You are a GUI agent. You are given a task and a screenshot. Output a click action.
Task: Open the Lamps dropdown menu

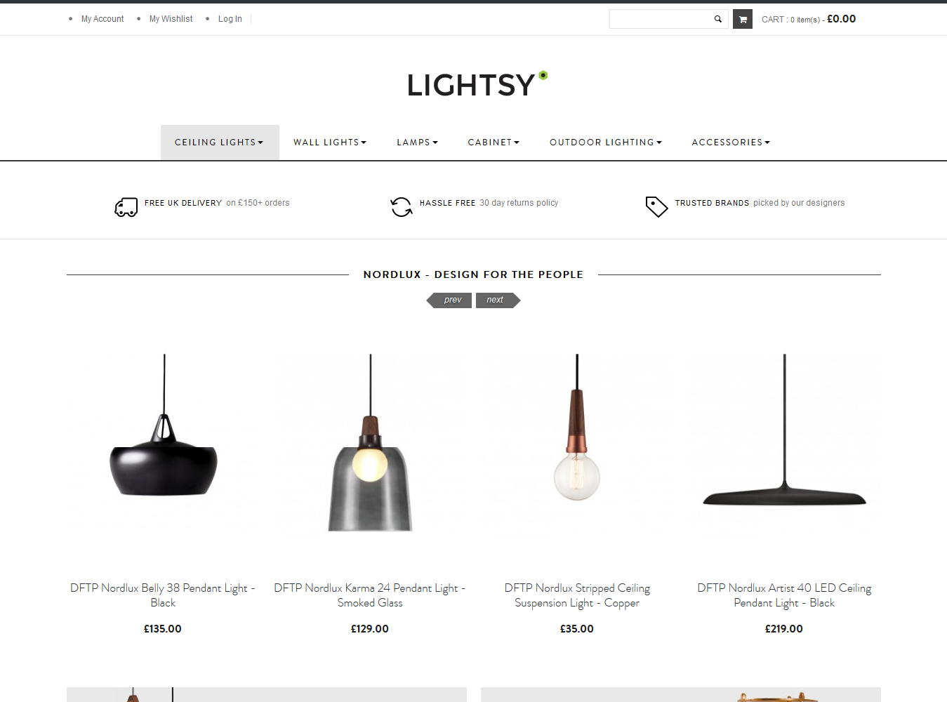418,143
